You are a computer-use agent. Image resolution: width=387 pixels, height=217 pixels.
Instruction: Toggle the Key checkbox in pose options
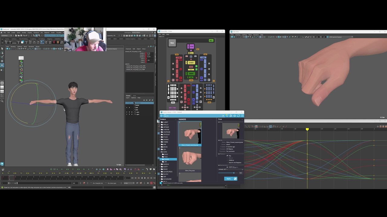click(227, 156)
